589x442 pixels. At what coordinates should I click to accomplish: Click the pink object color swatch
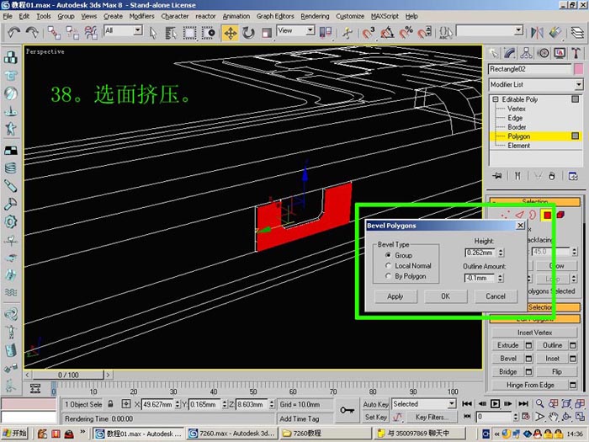click(579, 69)
